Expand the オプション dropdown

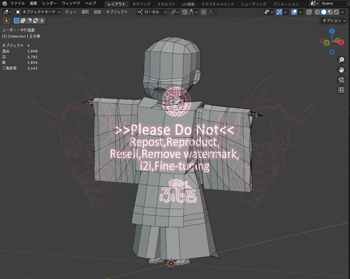coord(334,21)
